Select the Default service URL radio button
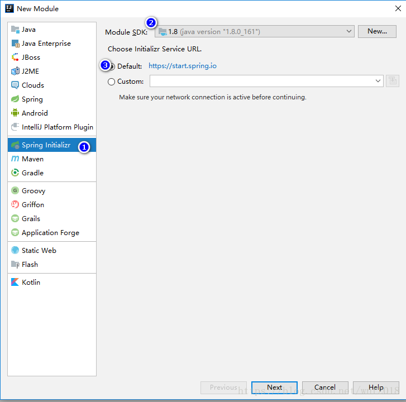The image size is (406, 402). click(112, 66)
